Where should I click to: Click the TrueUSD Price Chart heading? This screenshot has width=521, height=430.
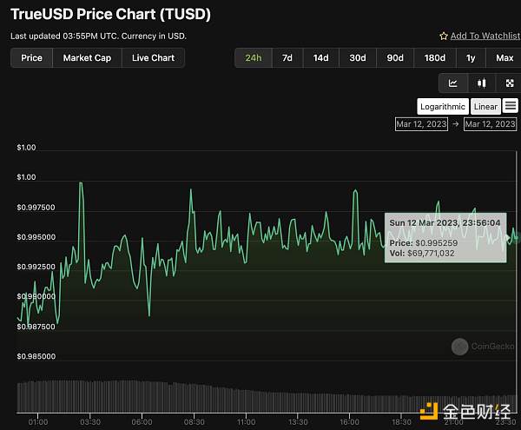tap(110, 14)
